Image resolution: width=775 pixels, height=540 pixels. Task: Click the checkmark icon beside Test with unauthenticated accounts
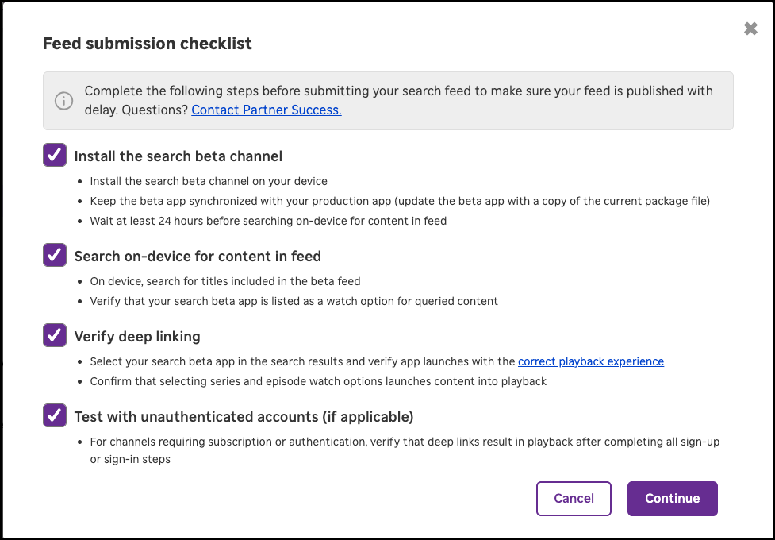click(54, 415)
